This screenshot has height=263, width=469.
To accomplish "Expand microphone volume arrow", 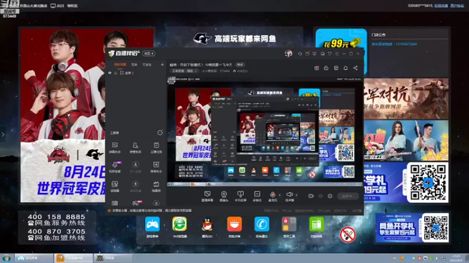I will (280, 195).
